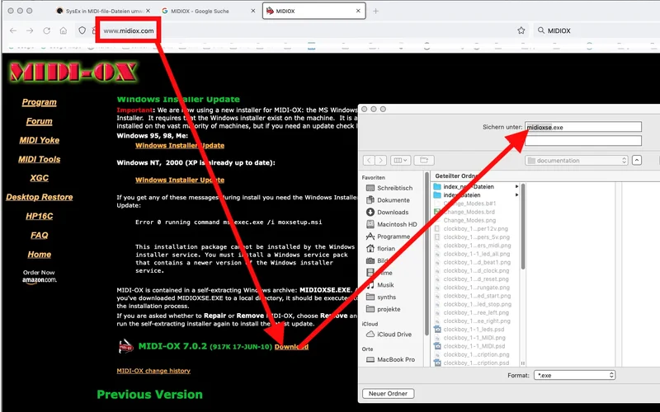Click the shield tracking protection icon
Screen dimensions: 660x412
[x=82, y=30]
